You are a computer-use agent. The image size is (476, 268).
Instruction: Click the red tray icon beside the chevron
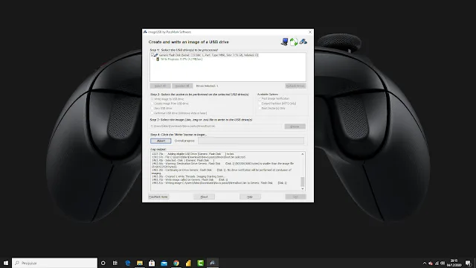click(x=431, y=263)
